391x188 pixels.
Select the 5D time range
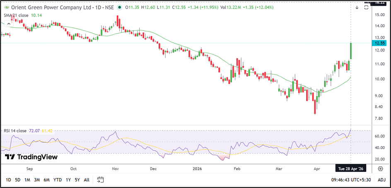(17, 180)
